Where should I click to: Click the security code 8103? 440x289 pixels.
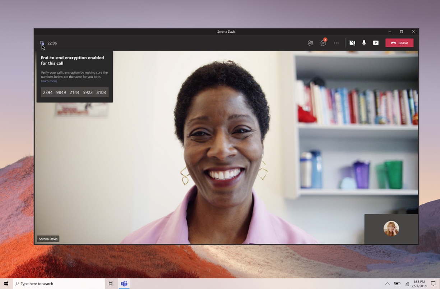pos(101,92)
